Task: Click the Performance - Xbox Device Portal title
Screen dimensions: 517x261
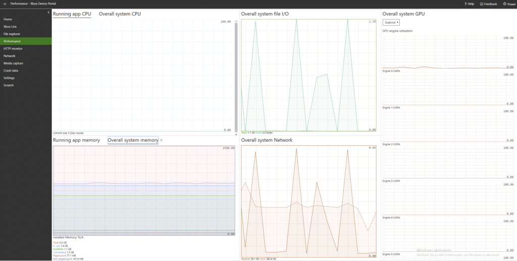Action: pos(33,4)
